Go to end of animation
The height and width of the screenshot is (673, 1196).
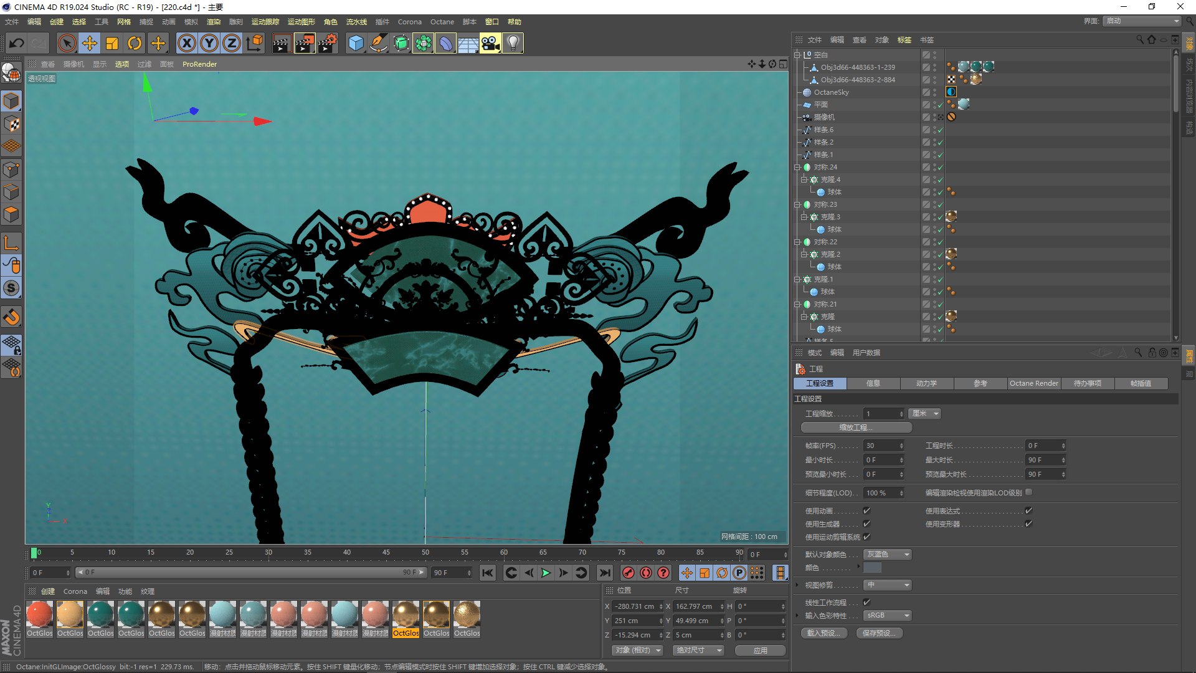tap(604, 573)
